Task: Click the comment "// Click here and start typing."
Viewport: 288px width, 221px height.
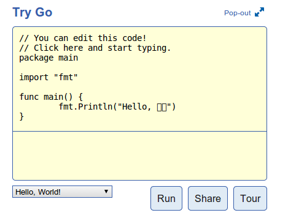Action: click(x=95, y=48)
